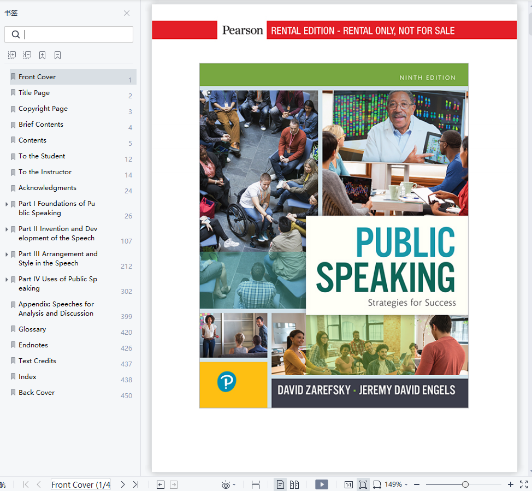Select the Contents bookmark
The height and width of the screenshot is (491, 532).
click(73, 140)
